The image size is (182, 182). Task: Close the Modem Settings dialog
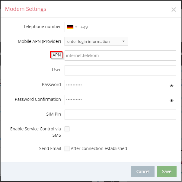pyautogui.click(x=174, y=10)
